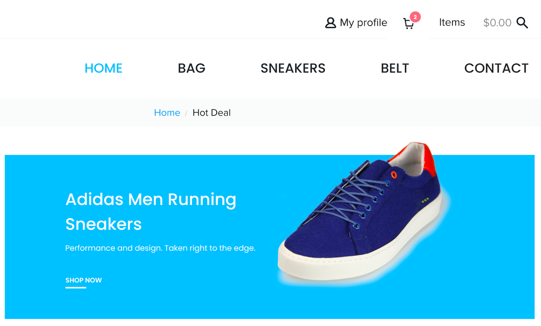Image resolution: width=541 pixels, height=326 pixels.
Task: Click the Home breadcrumb link
Action: pyautogui.click(x=167, y=112)
